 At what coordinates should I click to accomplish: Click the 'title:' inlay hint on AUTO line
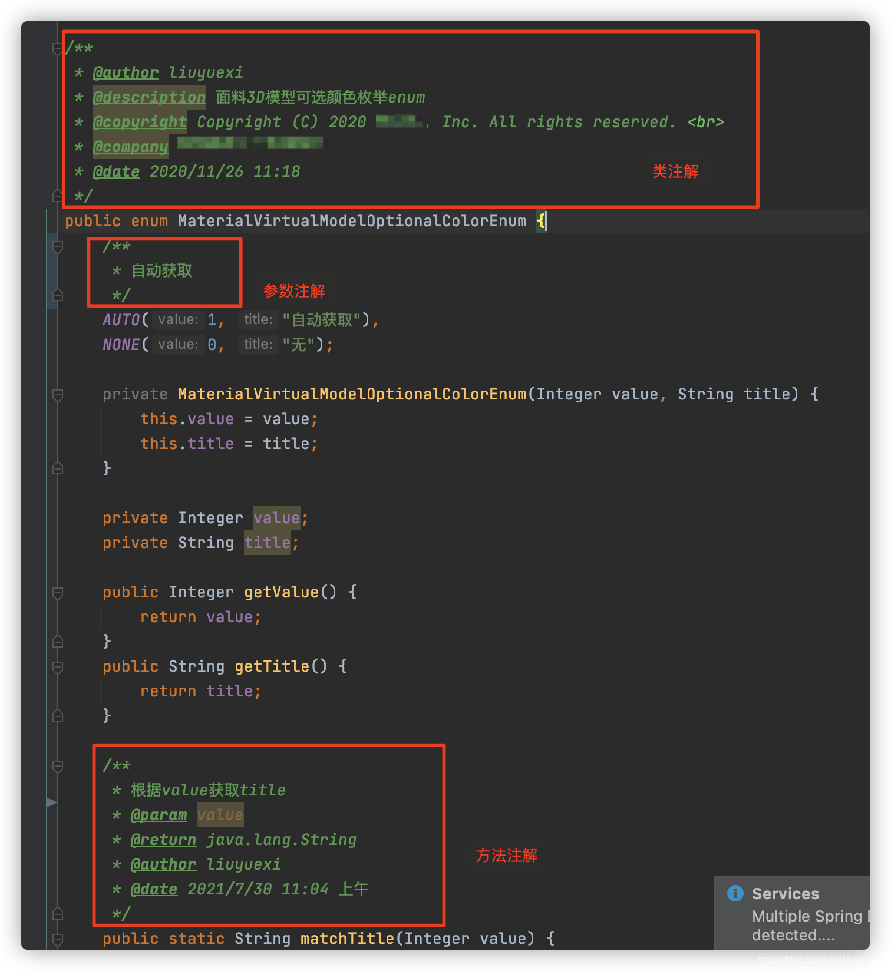258,319
